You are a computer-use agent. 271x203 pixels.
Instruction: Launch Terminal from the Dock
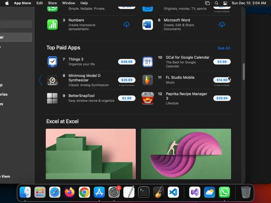[144, 192]
